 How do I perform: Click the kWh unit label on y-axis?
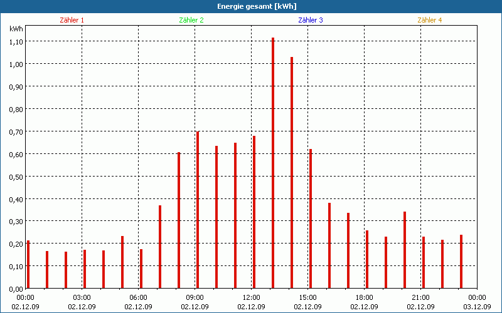(x=16, y=29)
